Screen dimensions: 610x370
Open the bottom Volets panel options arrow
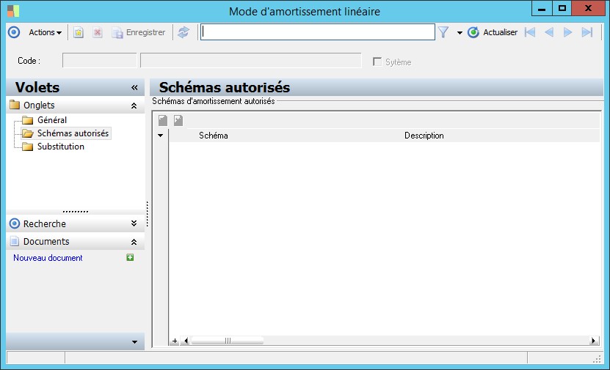coord(134,342)
